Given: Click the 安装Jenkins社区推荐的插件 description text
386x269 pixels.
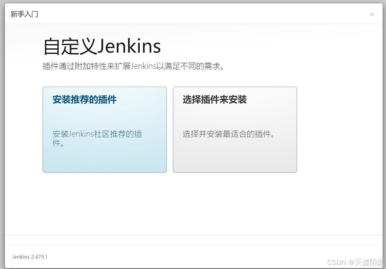Looking at the screenshot, I should (97, 138).
